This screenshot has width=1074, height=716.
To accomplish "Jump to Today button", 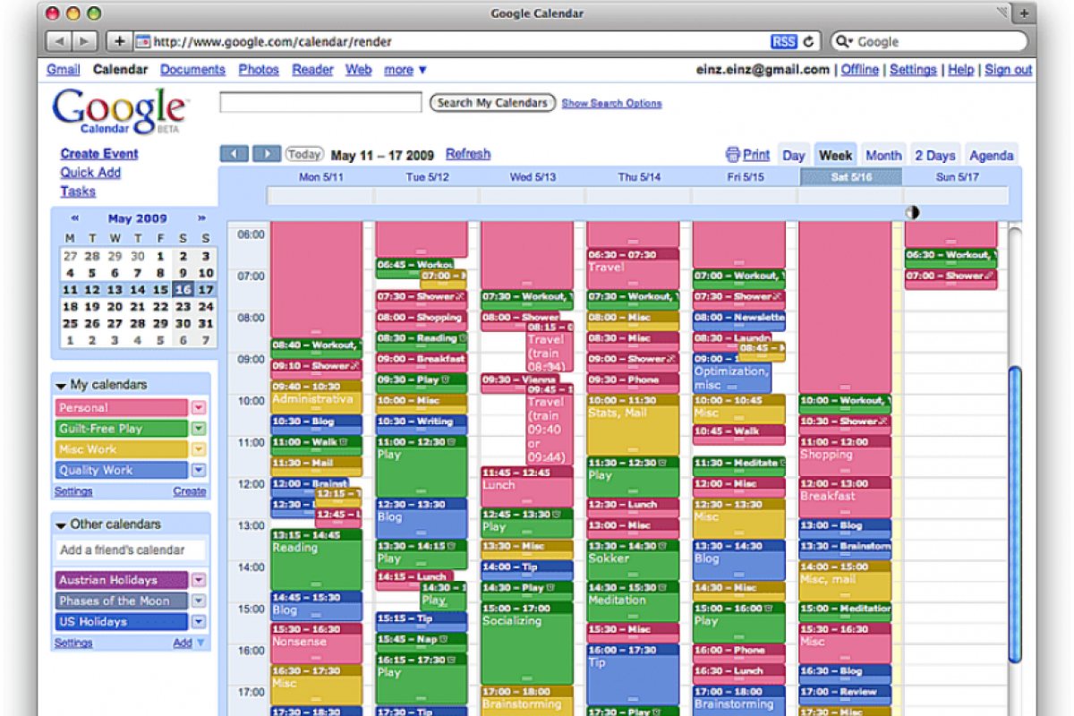I will tap(304, 154).
